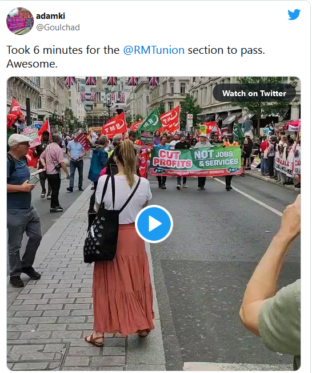Click the black tote bag in the video
This screenshot has height=373, width=312.
coord(102,236)
